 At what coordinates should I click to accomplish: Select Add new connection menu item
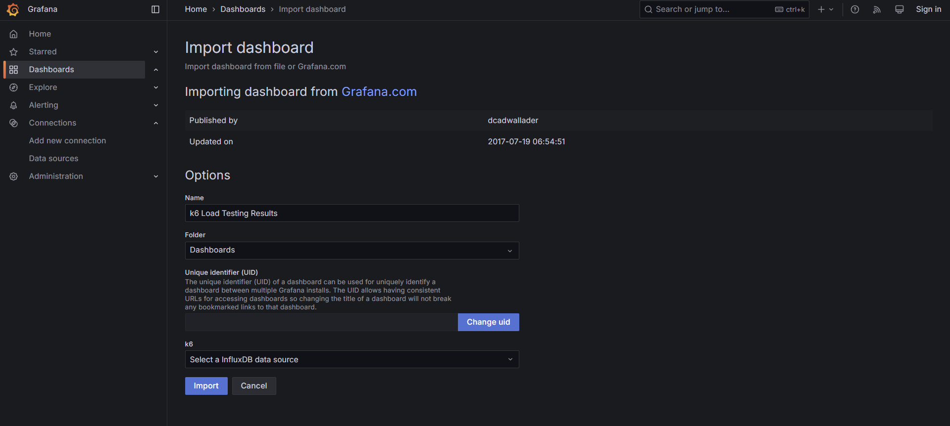(x=67, y=141)
